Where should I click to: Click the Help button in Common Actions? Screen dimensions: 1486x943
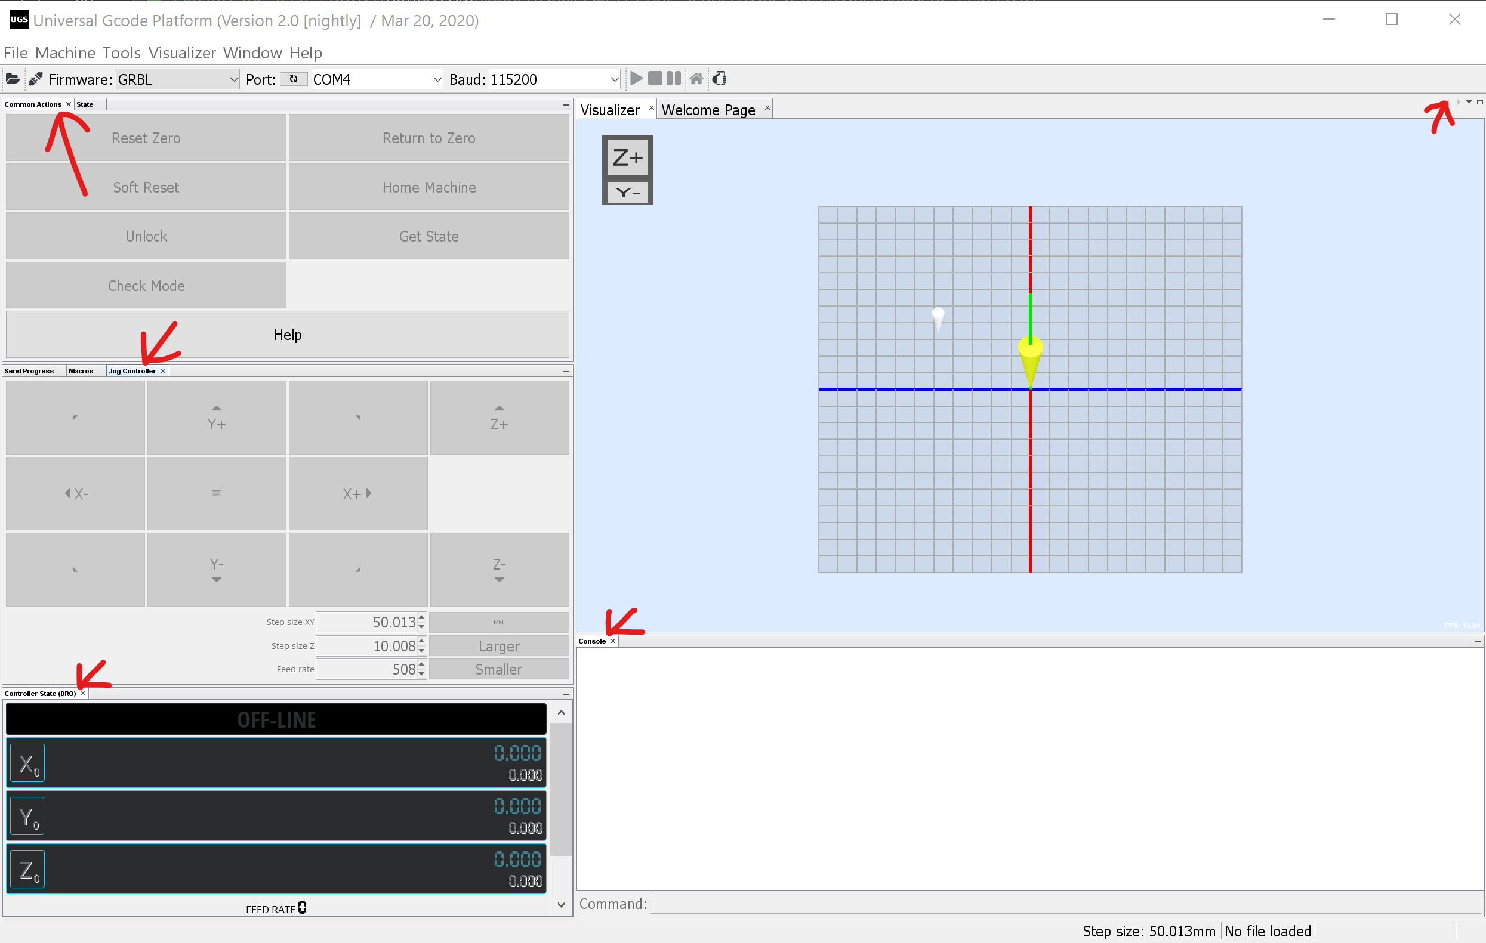288,334
